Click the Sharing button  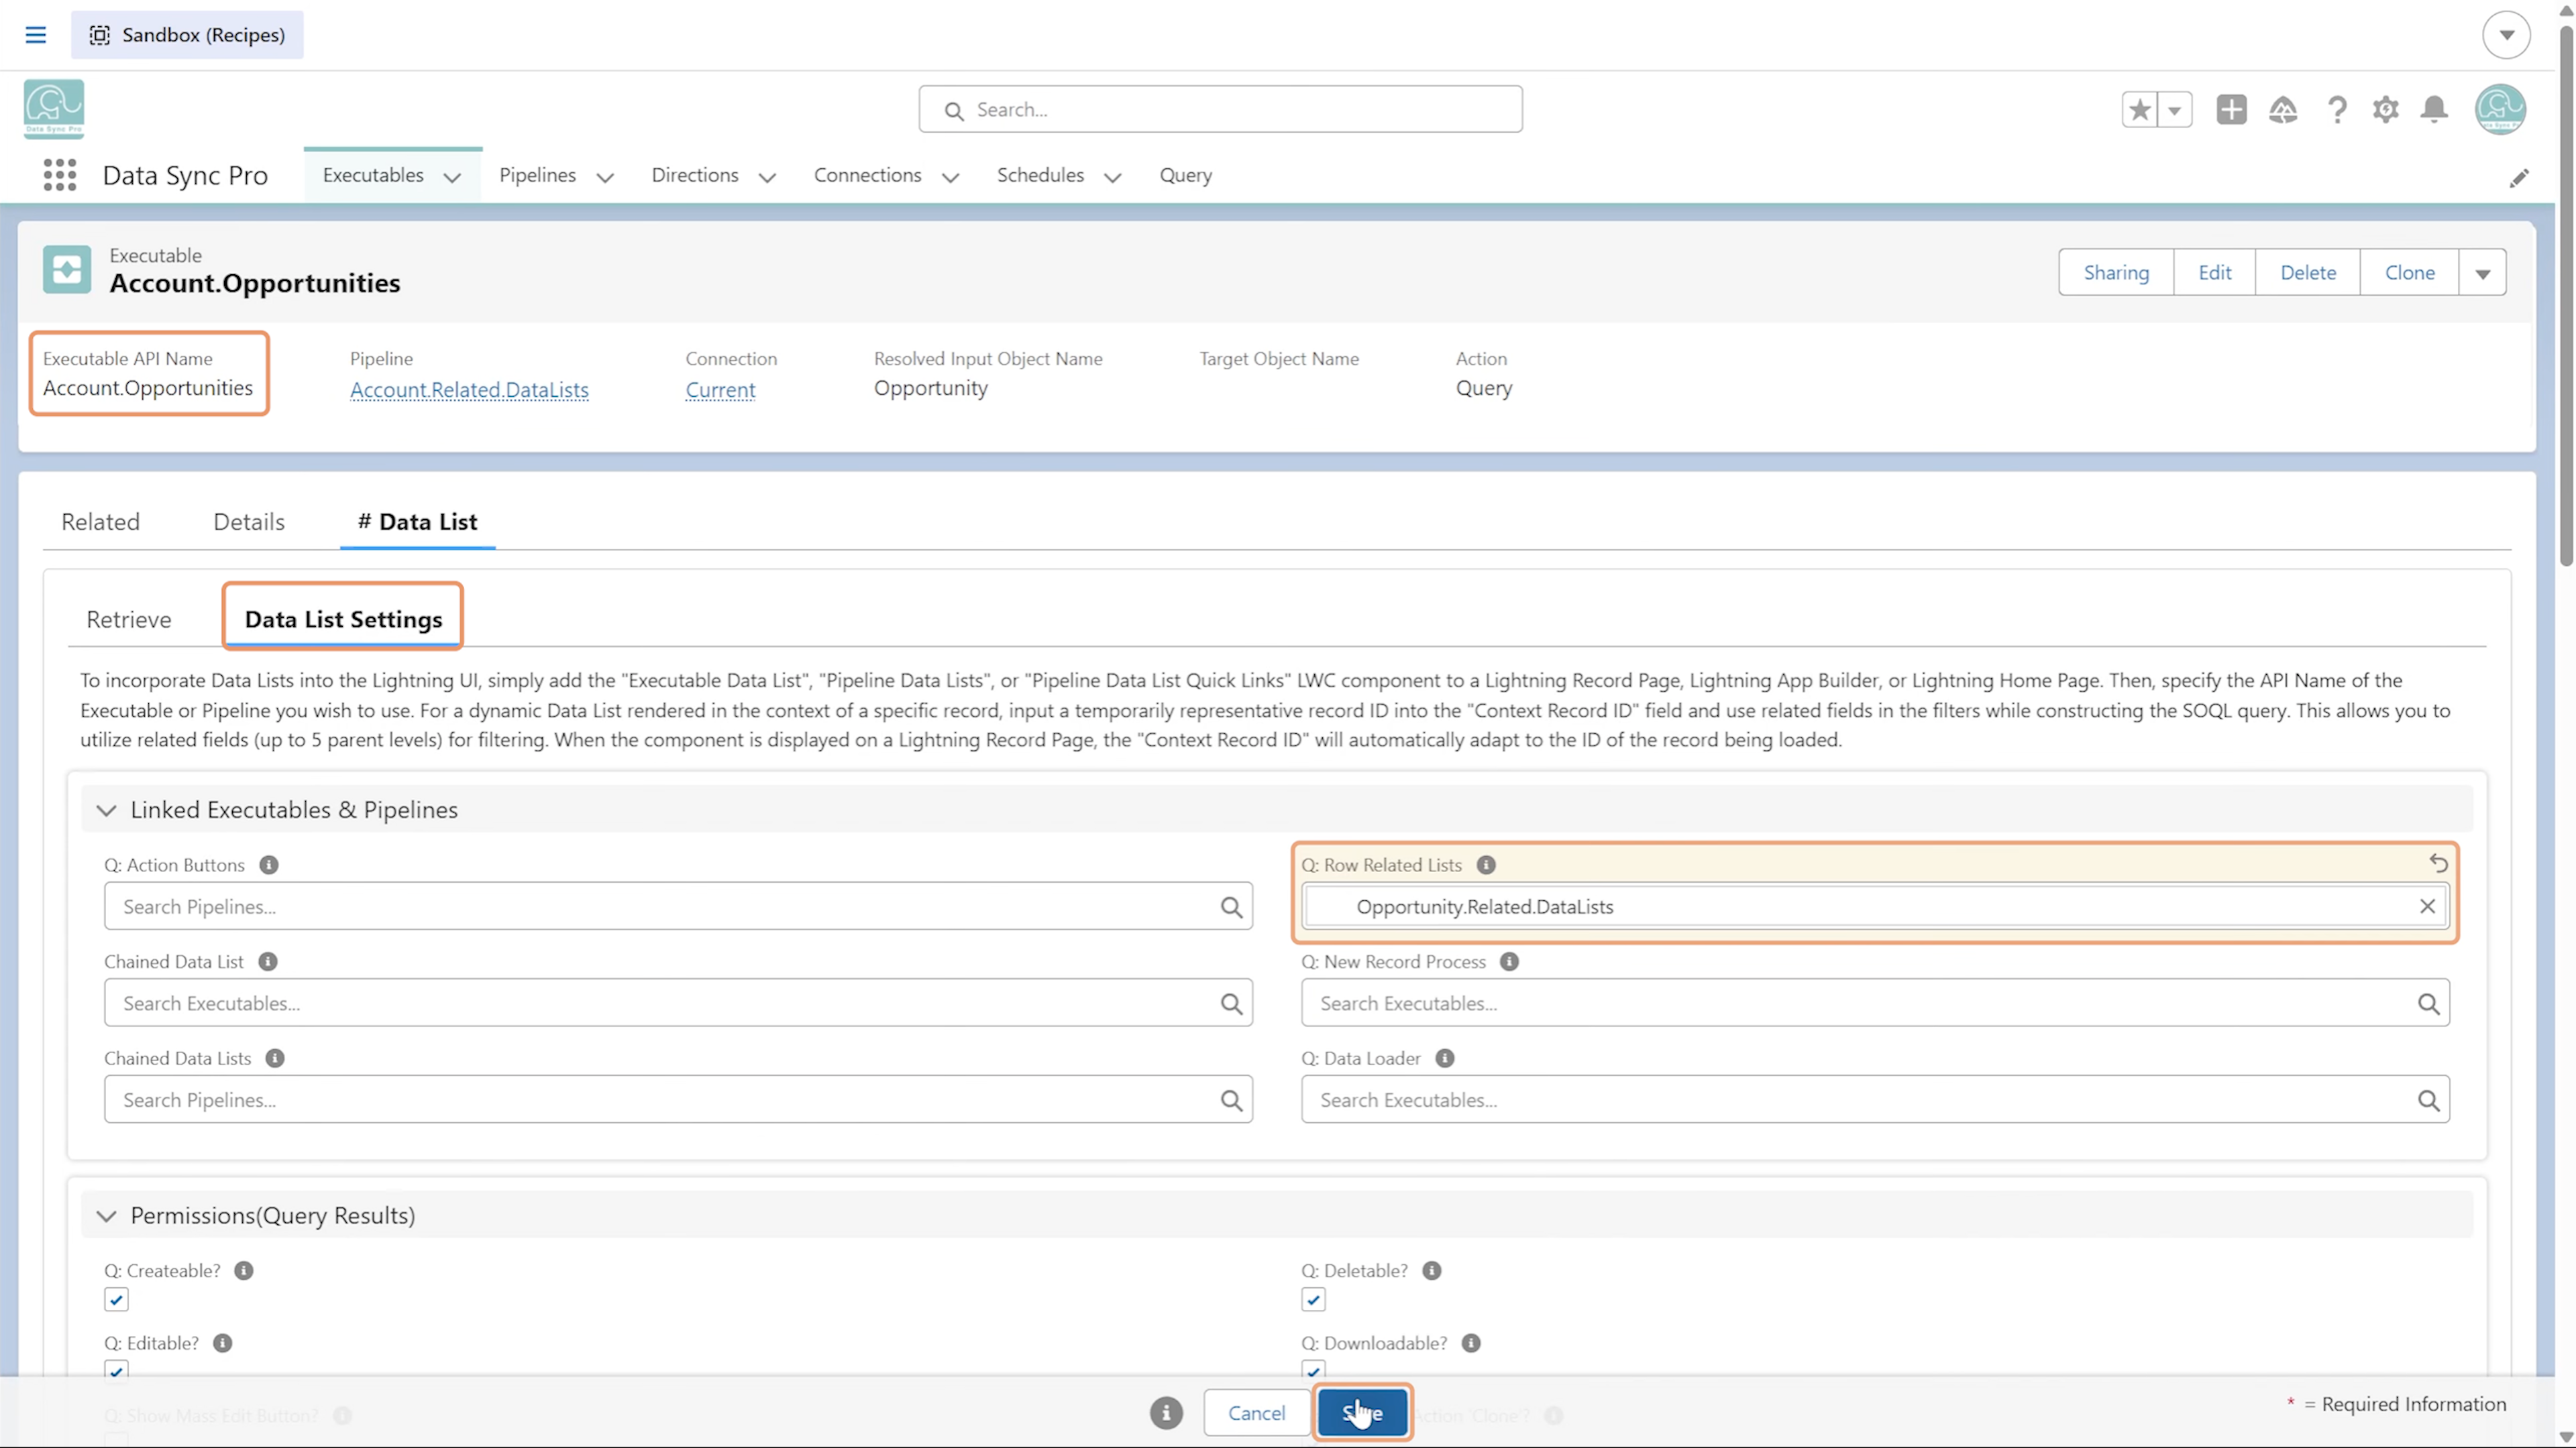2116,273
